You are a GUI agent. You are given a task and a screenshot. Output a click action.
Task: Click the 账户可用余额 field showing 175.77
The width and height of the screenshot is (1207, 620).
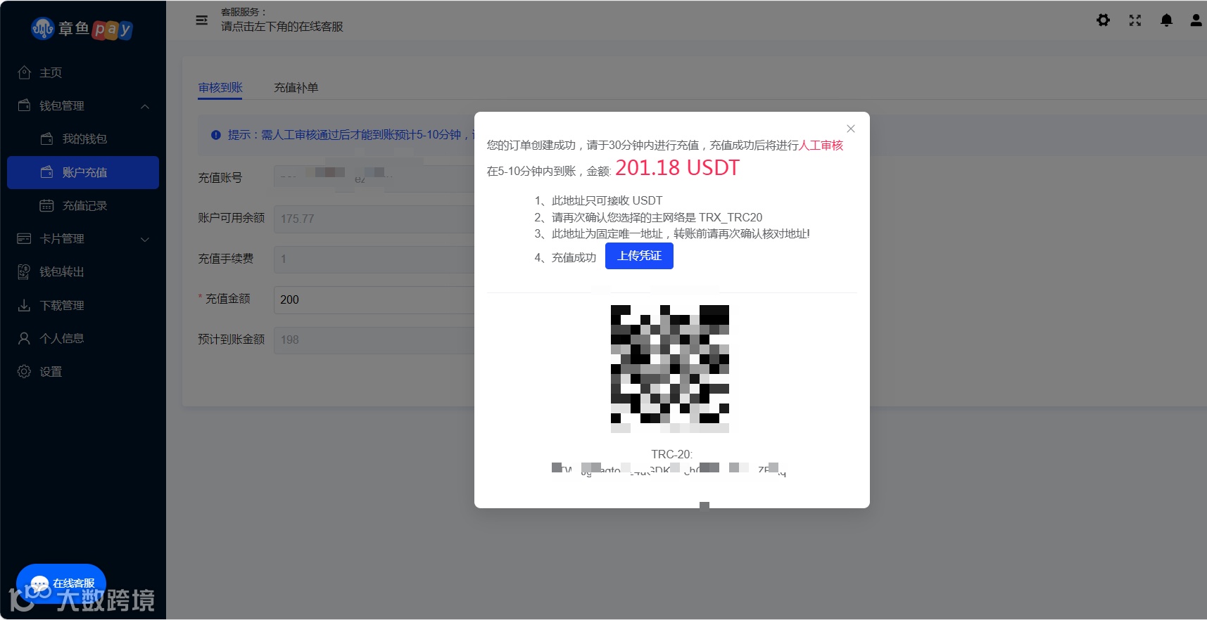374,219
